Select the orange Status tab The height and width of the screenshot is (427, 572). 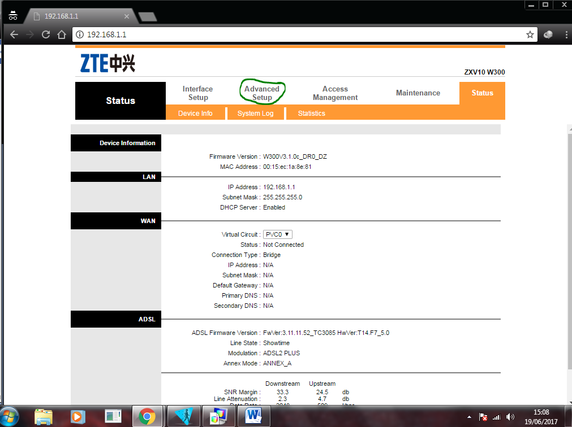tap(482, 93)
